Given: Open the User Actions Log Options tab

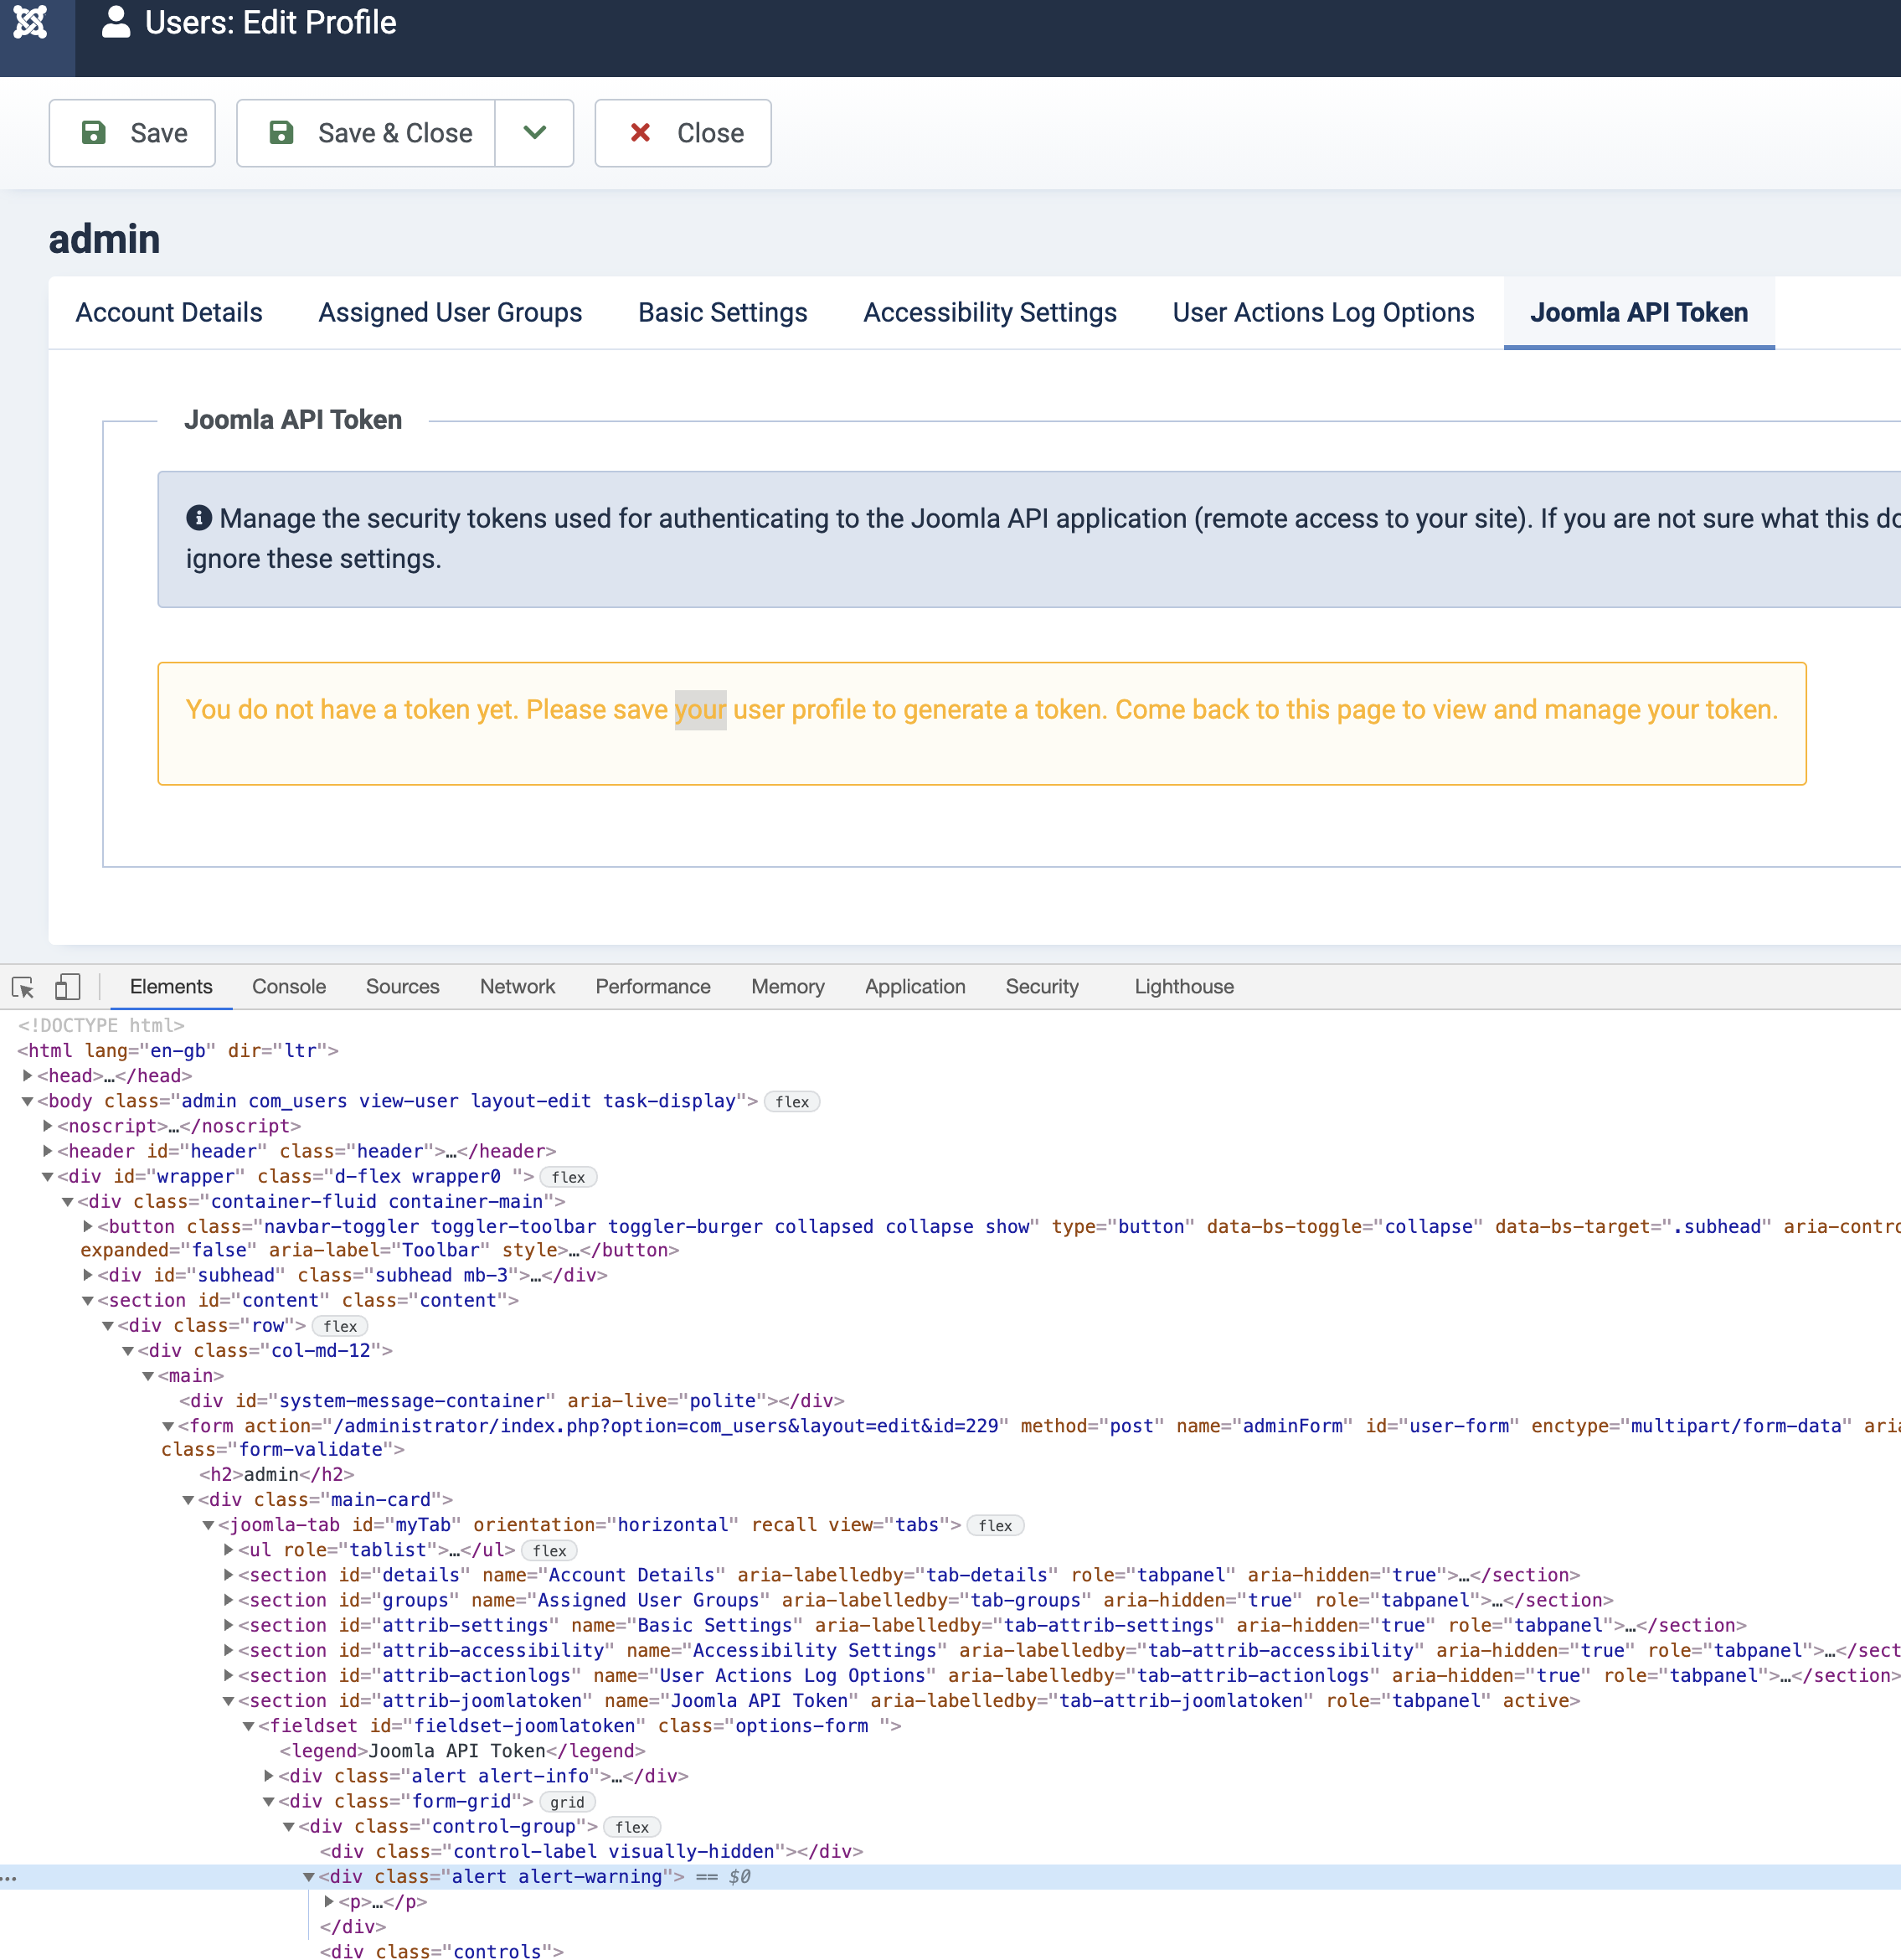Looking at the screenshot, I should (1323, 313).
